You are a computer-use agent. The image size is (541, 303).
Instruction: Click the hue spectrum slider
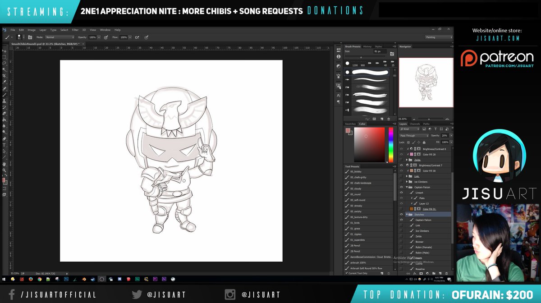point(390,145)
